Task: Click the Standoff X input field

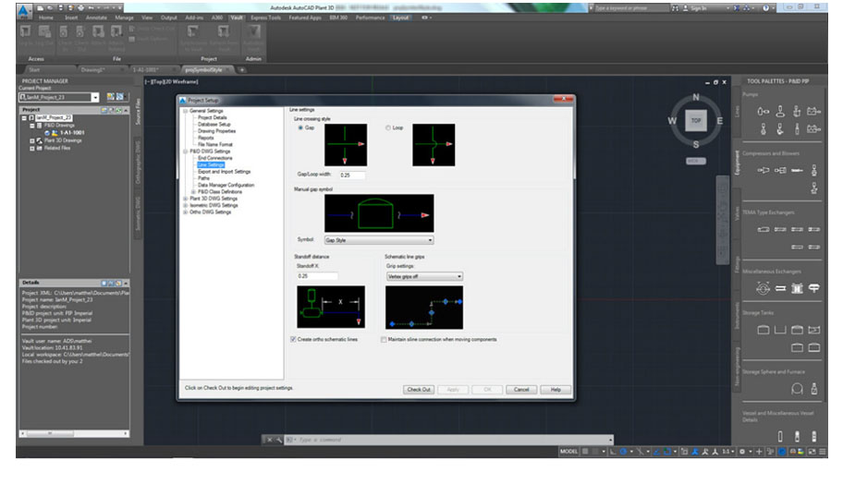Action: tap(317, 276)
